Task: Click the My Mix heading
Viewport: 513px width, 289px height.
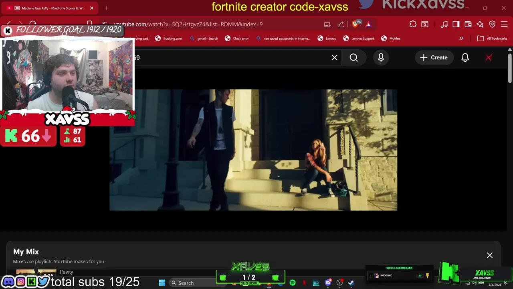Action: 26,252
